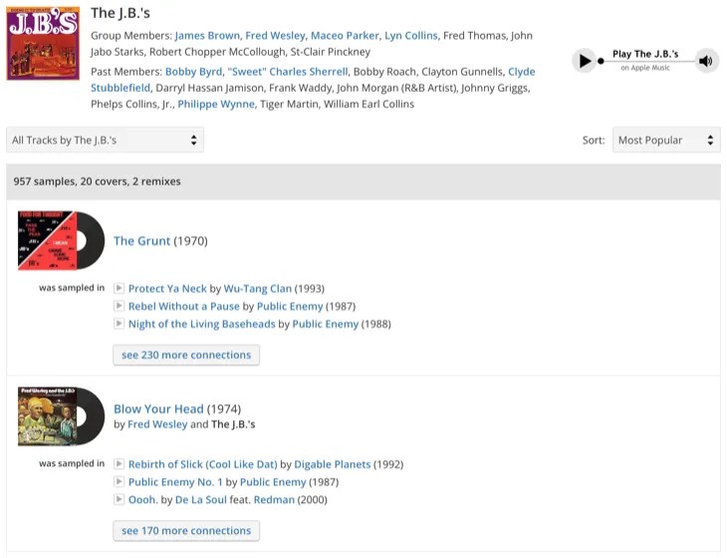Image resolution: width=727 pixels, height=558 pixels.
Task: Play preview of Rebel Without a Pause
Action: point(120,306)
